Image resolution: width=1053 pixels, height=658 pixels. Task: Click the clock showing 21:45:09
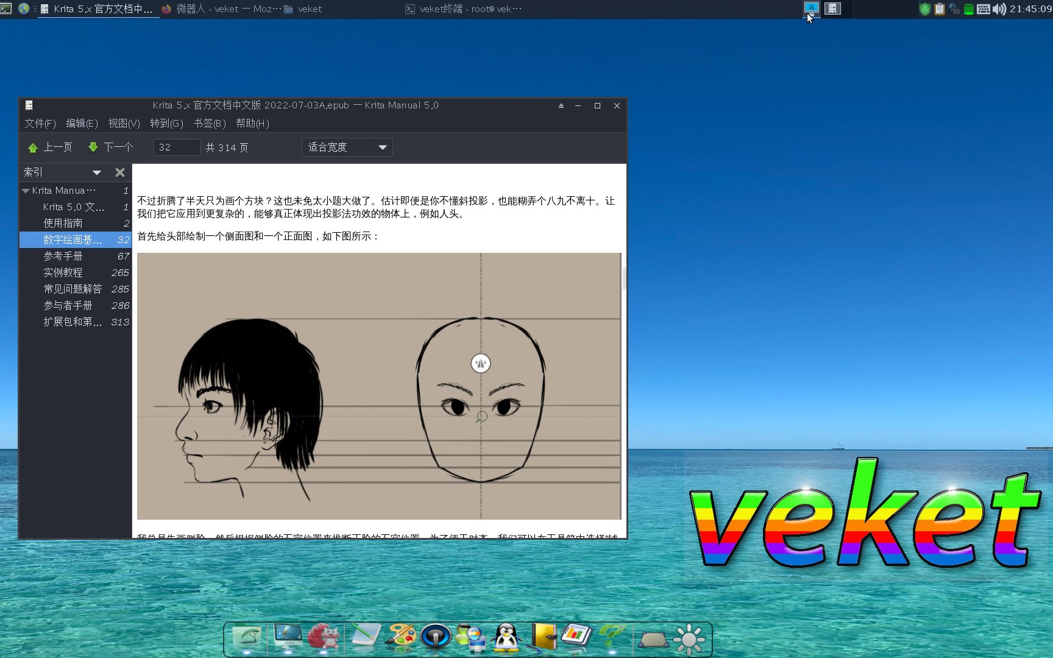[x=1030, y=9]
